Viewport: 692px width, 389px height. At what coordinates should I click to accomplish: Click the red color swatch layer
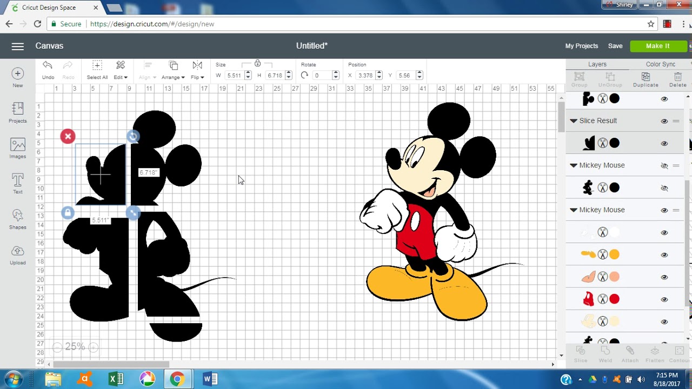click(614, 299)
